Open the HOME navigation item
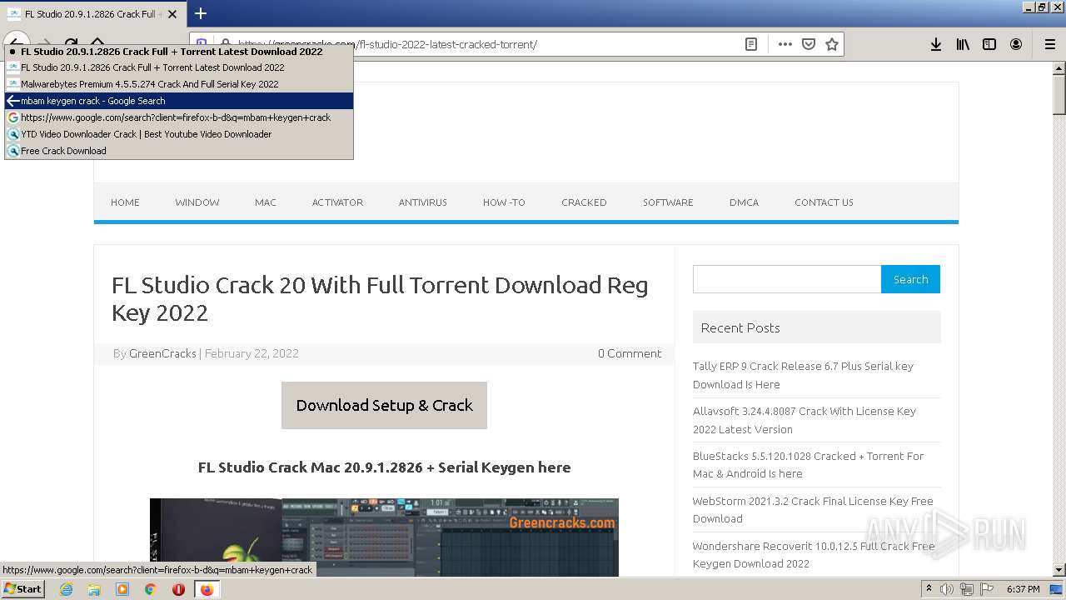 125,202
